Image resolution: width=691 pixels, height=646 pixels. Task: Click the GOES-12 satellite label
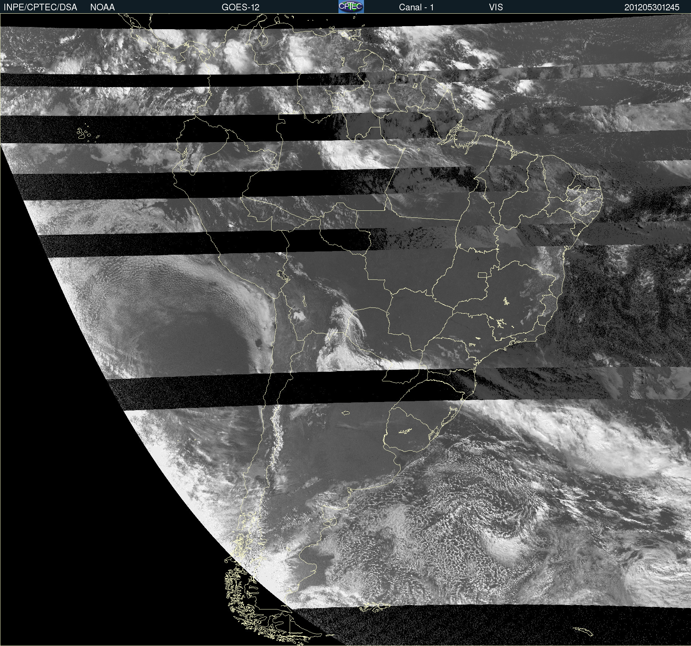tap(241, 7)
